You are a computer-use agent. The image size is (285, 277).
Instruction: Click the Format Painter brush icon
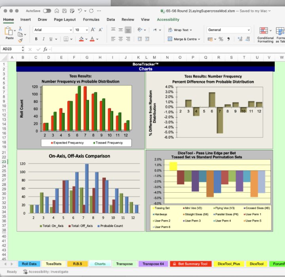[20, 40]
